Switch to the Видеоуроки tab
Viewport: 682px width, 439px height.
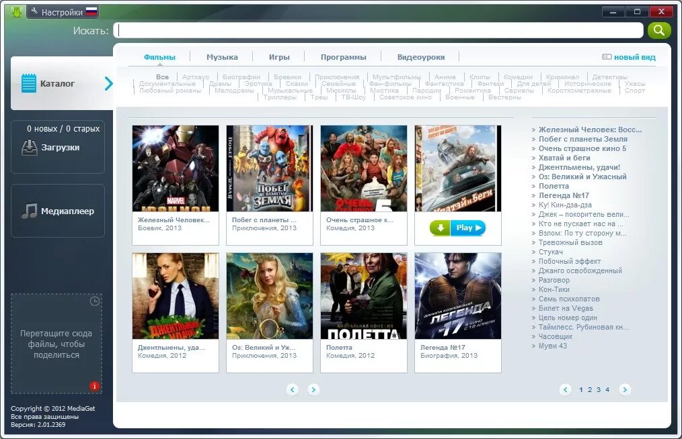(x=420, y=57)
